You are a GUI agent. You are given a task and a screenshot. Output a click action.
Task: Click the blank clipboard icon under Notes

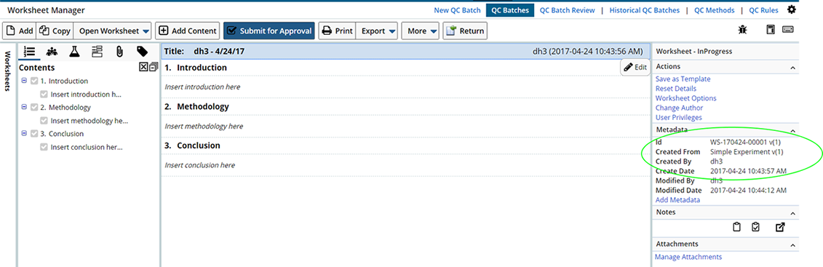pyautogui.click(x=737, y=227)
